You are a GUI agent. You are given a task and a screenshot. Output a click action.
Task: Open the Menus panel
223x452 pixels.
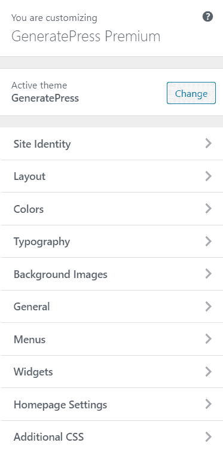click(x=111, y=339)
